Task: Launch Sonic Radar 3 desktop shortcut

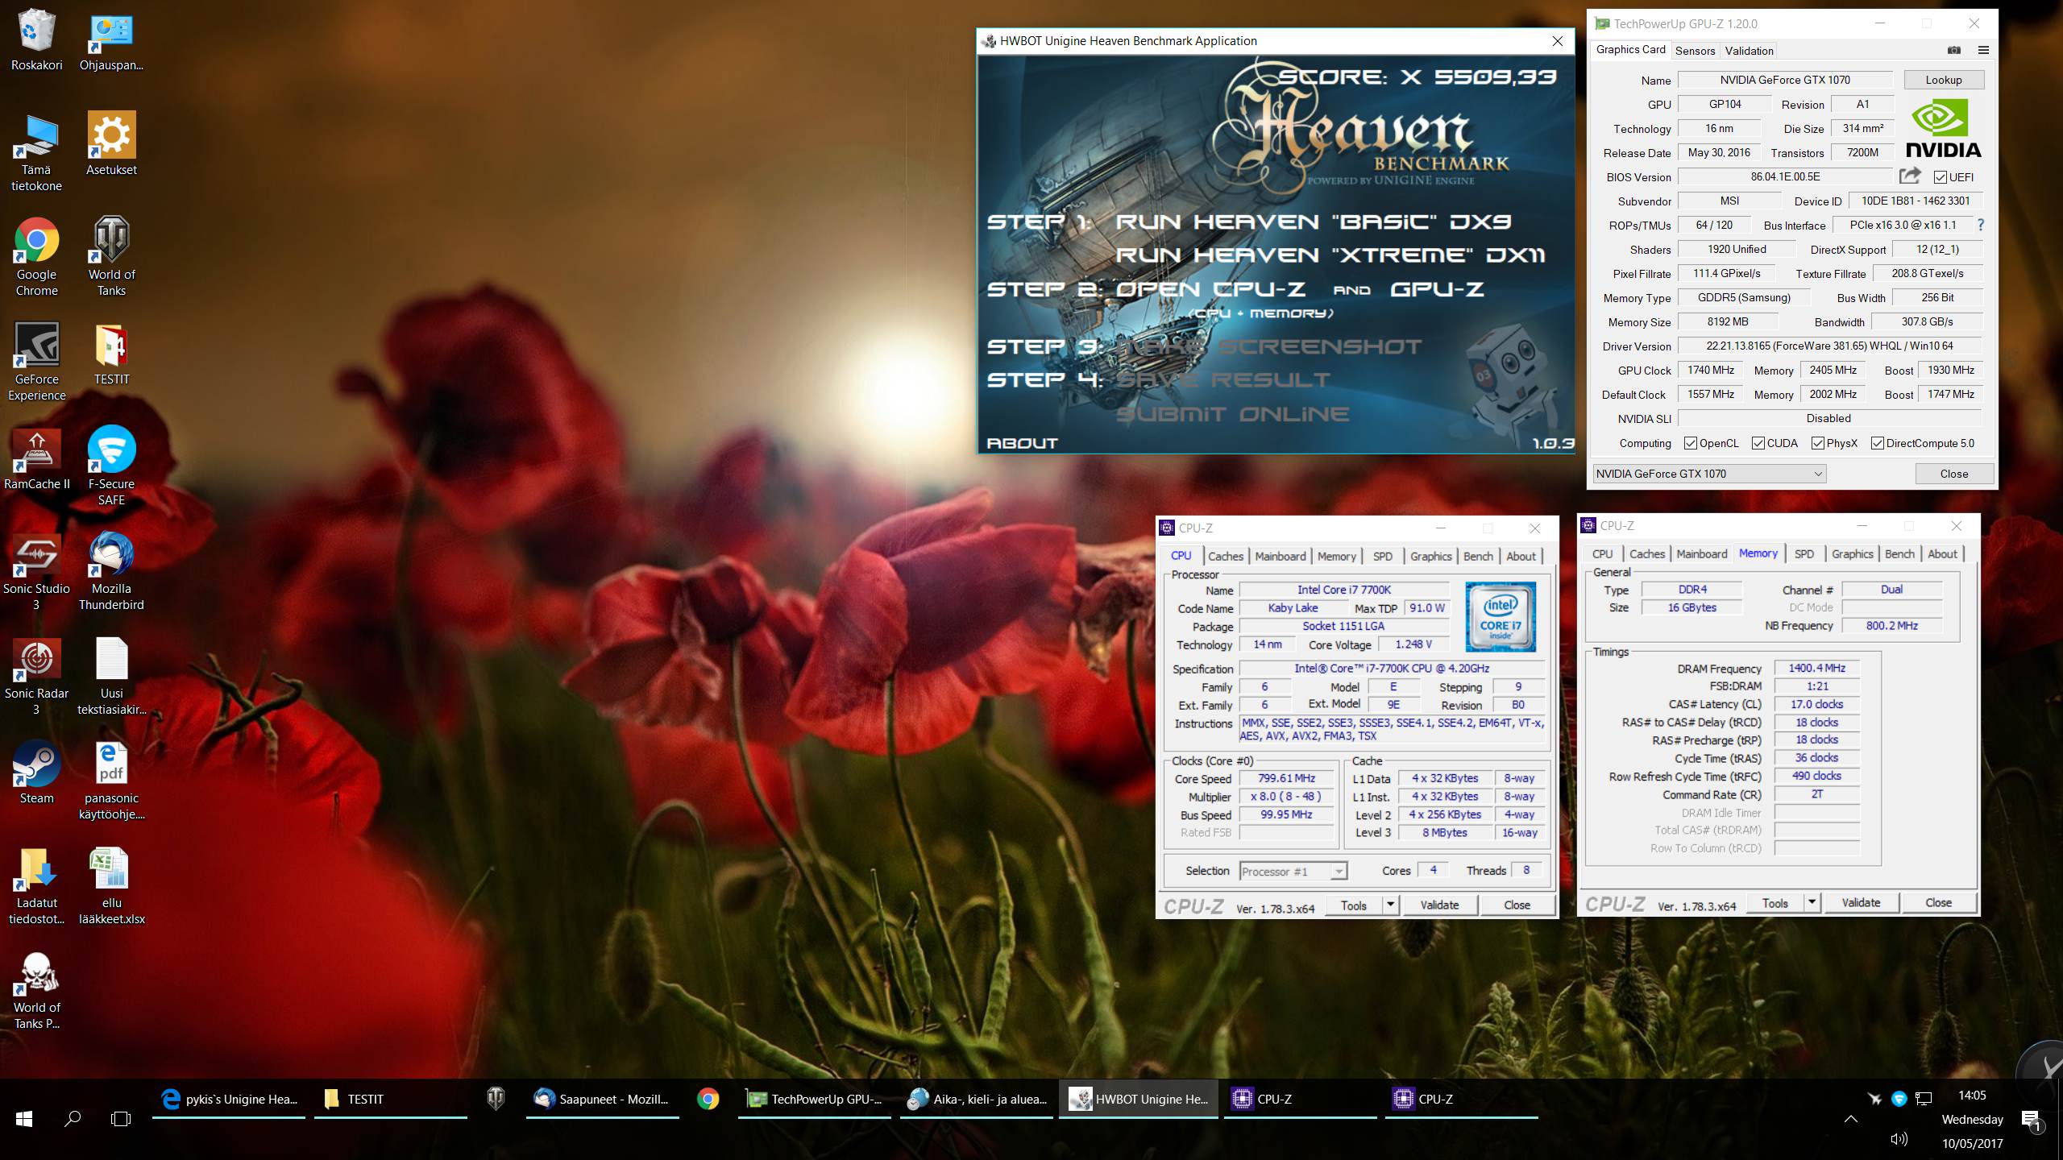Action: click(x=36, y=677)
